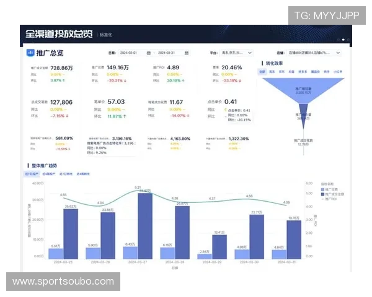Open the end date calendar icon

tap(187, 53)
